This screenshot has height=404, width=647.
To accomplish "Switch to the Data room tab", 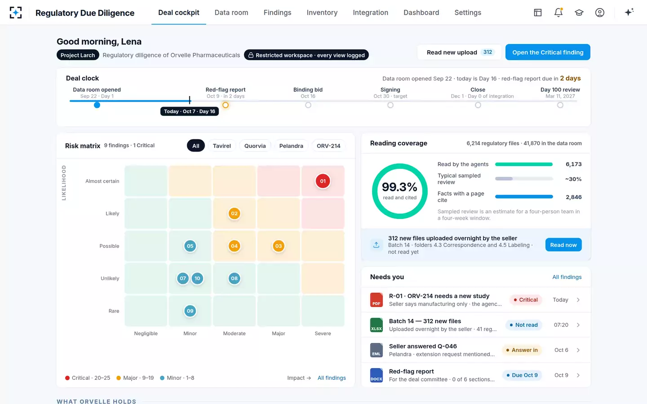I will coord(231,13).
